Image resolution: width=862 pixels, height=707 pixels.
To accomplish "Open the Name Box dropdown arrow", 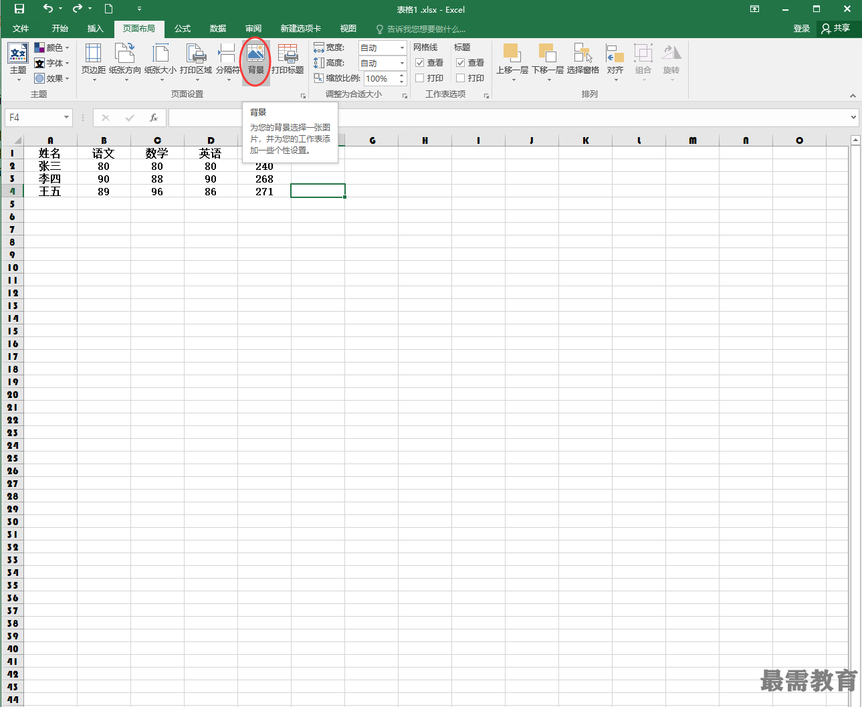I will [x=66, y=118].
